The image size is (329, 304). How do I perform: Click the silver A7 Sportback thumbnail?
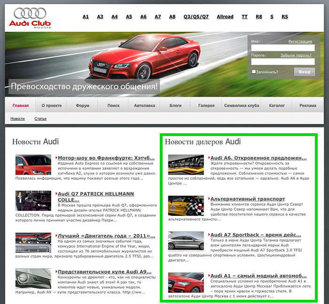(x=186, y=241)
